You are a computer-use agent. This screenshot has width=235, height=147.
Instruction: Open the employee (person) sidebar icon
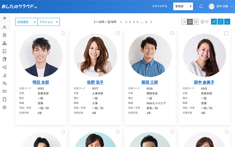click(x=4, y=27)
